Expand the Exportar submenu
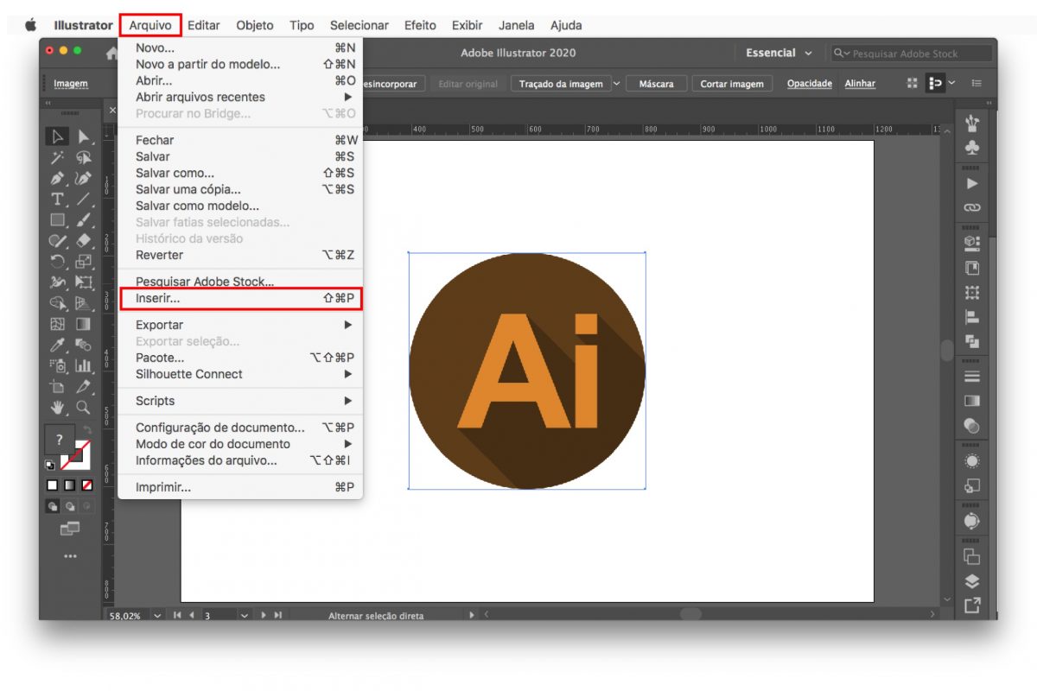 tap(348, 325)
